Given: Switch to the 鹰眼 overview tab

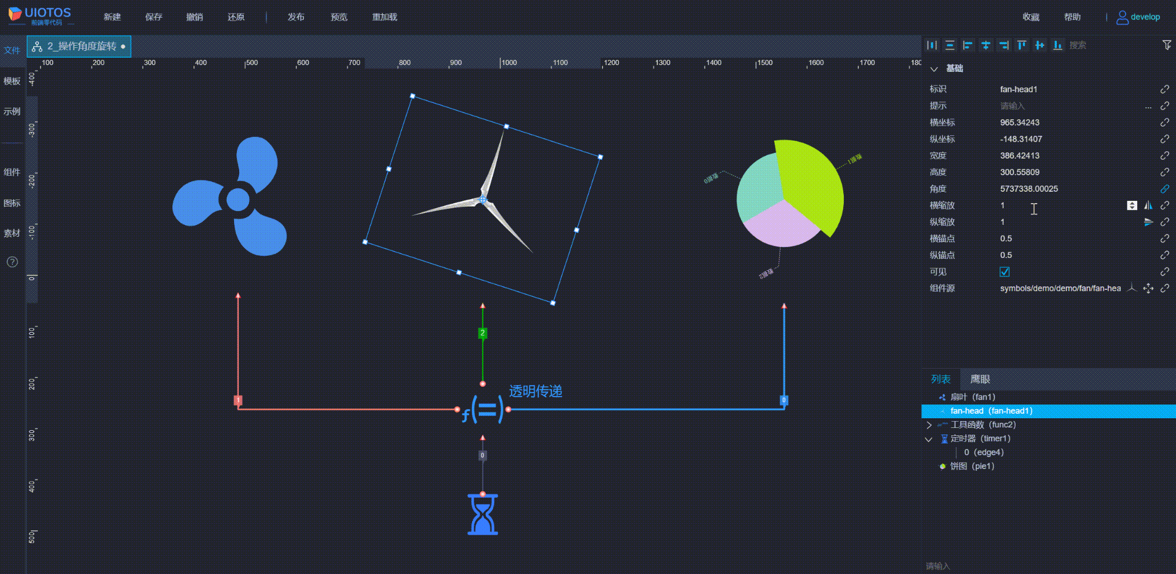Looking at the screenshot, I should pos(980,379).
